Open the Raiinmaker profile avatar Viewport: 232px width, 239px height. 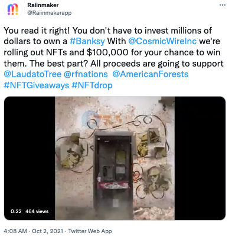click(13, 9)
